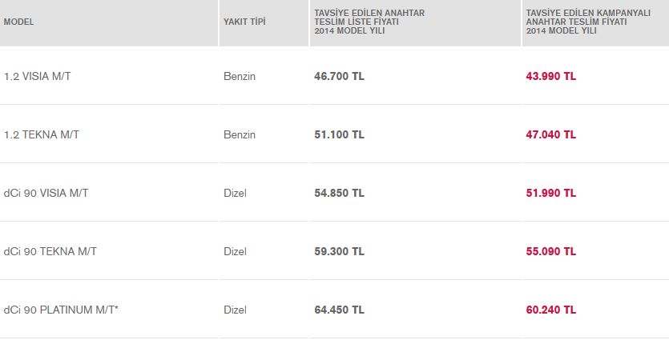Open dCi 90 PLATINUM M/T* model
The height and width of the screenshot is (340, 669).
tap(61, 310)
